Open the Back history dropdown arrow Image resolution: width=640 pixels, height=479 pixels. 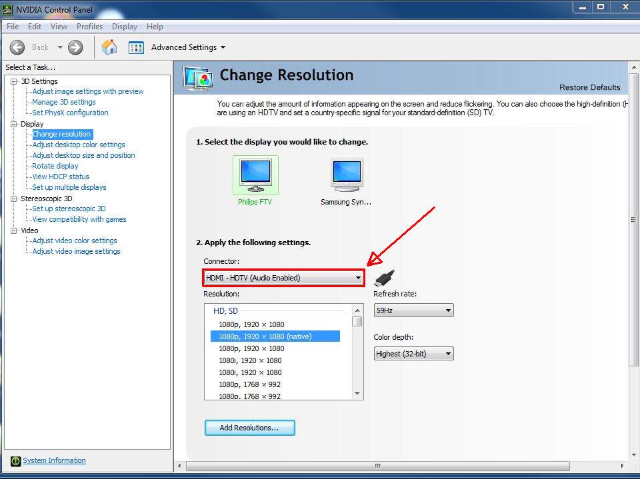60,47
